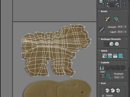
Task: Click Straighten Selection in Reshape Elements
Action: tap(106, 44)
